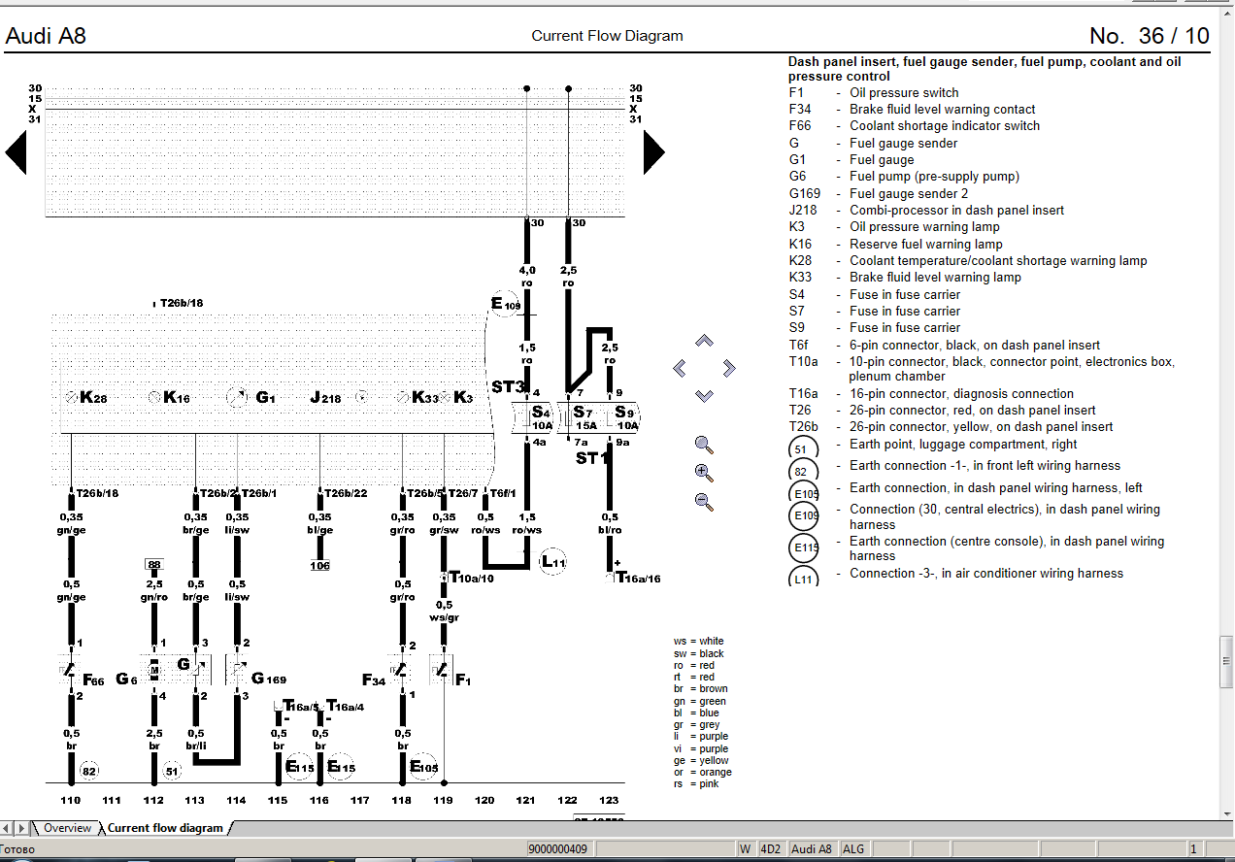Select the G169 fuel gauge sender symbol

(x=238, y=669)
